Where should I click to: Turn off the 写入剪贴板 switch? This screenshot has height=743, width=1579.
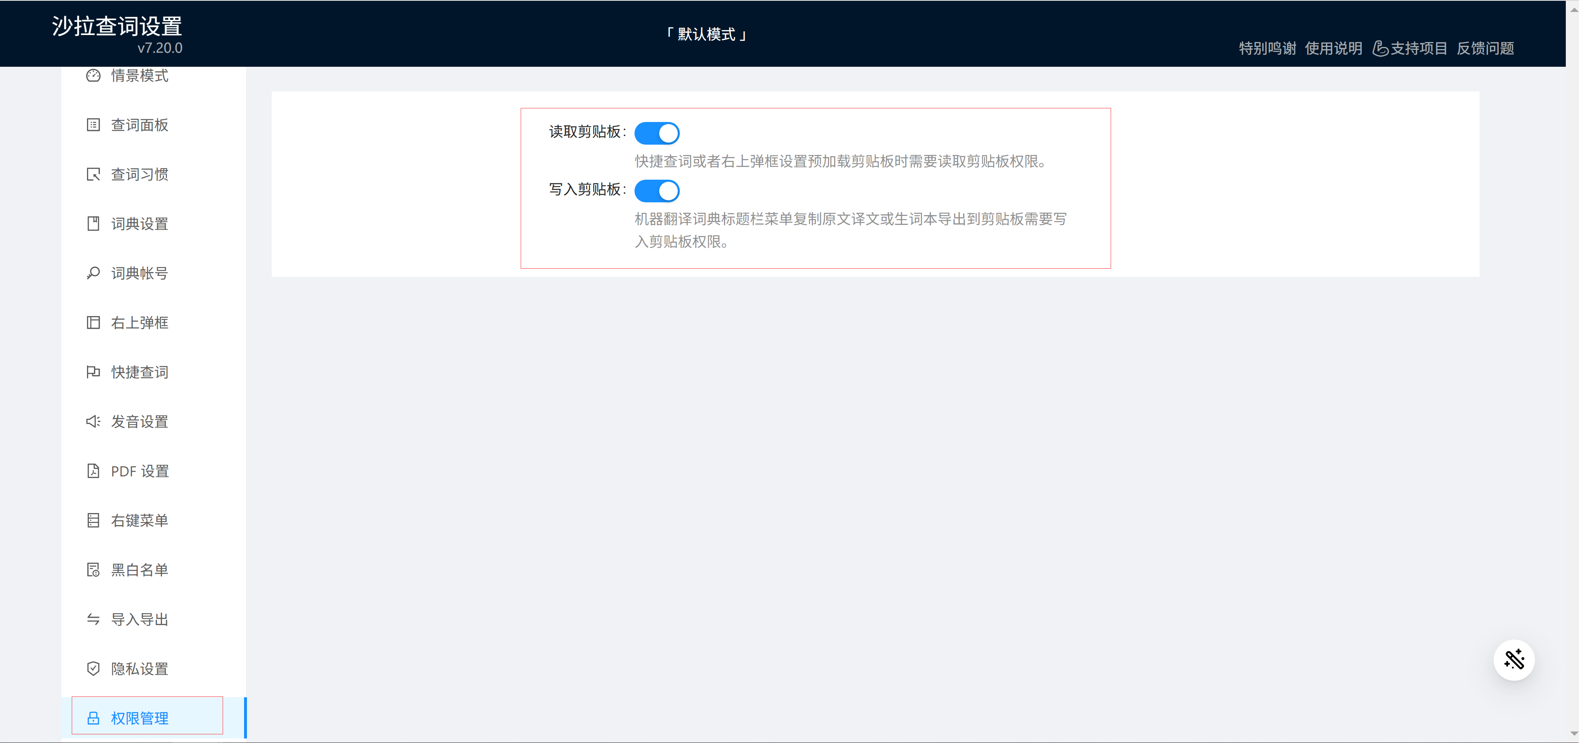(x=656, y=190)
